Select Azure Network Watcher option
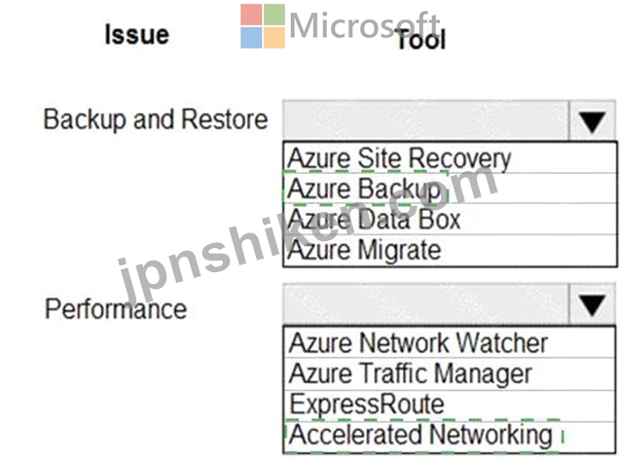 [450, 342]
